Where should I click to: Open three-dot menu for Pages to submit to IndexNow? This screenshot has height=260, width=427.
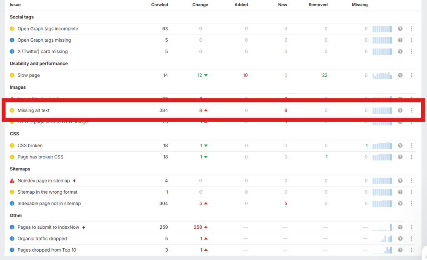pos(411,227)
